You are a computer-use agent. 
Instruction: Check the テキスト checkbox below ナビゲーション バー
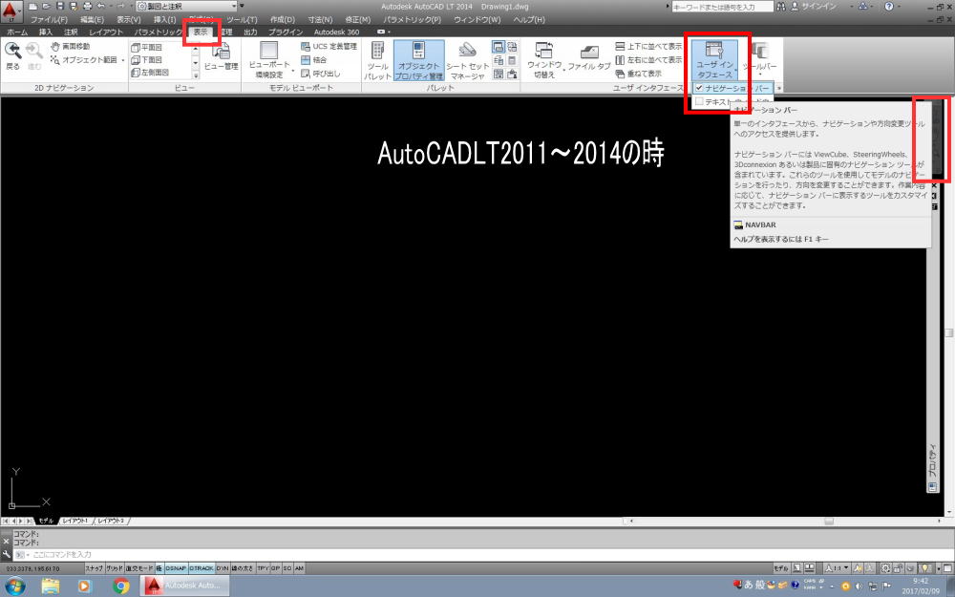point(699,101)
